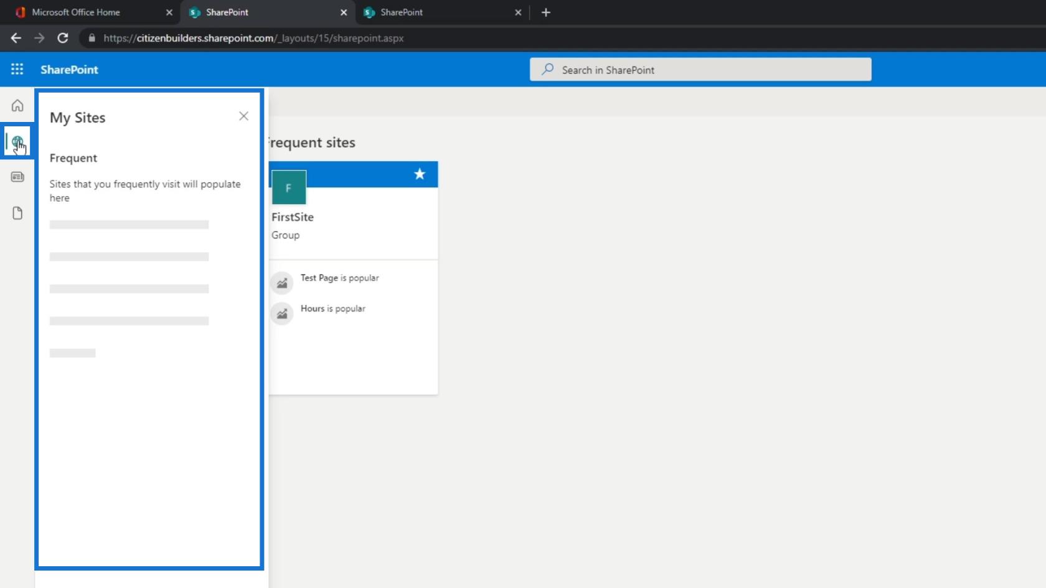Reload the current page
Image resolution: width=1046 pixels, height=588 pixels.
tap(63, 38)
